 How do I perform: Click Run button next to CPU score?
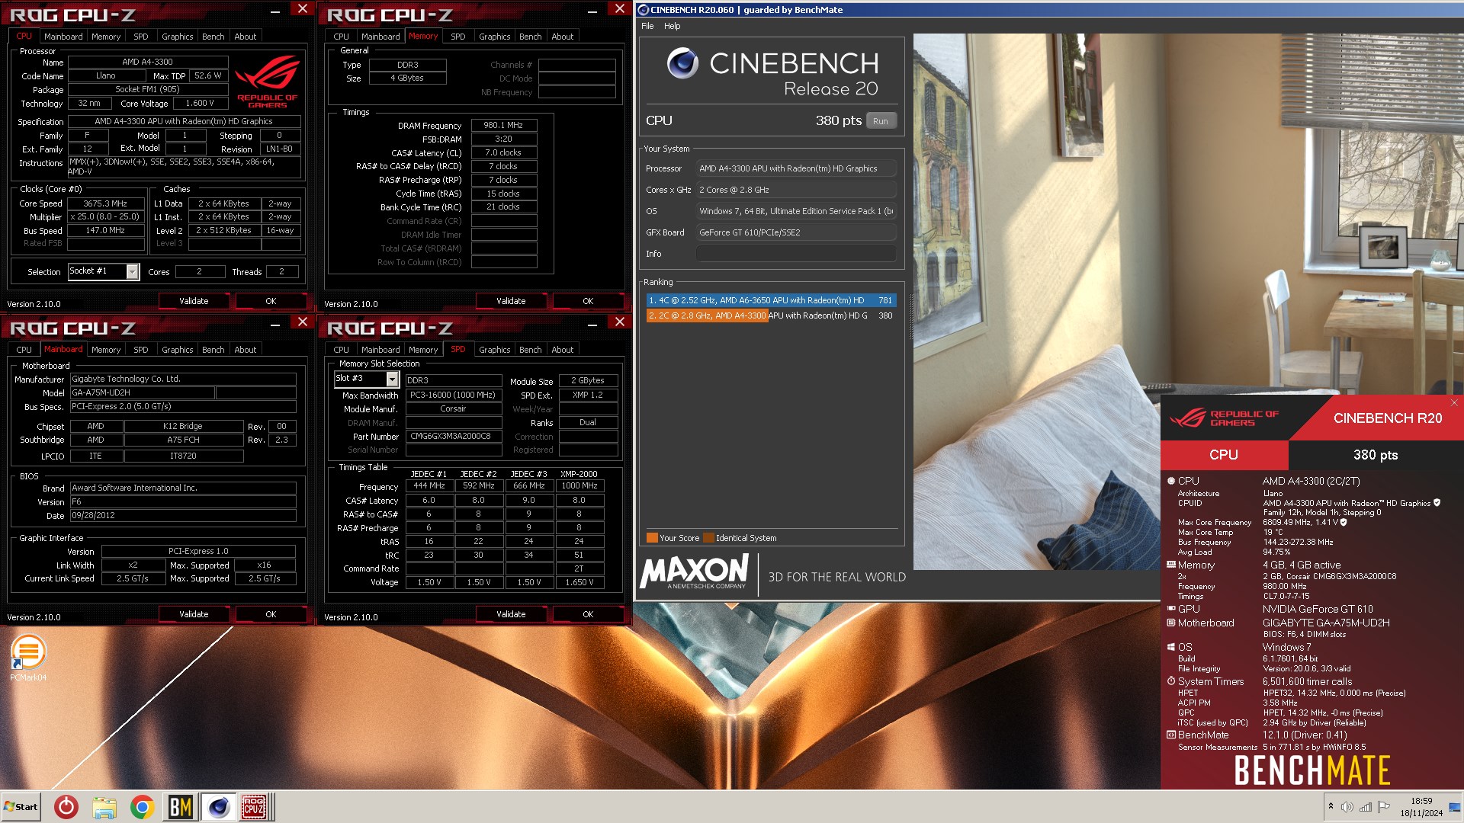tap(881, 121)
